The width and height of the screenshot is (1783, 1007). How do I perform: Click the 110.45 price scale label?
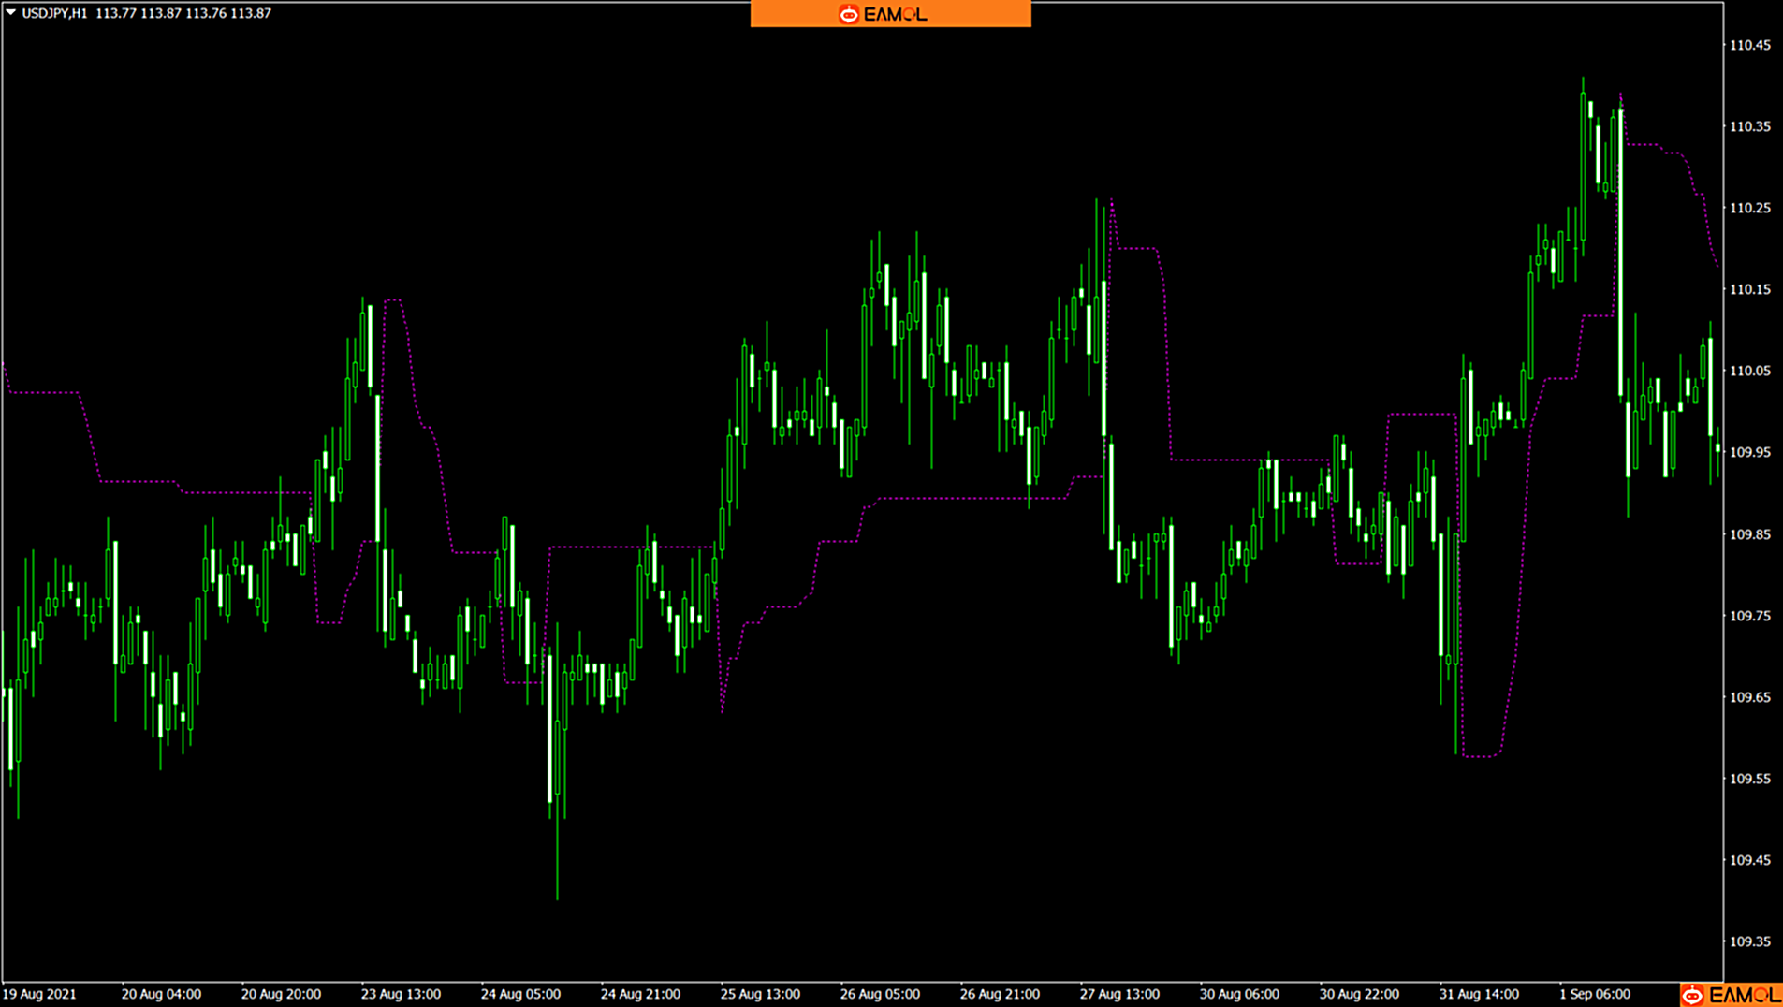1749,45
